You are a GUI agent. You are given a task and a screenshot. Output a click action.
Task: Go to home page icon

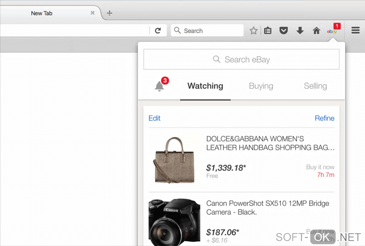pyautogui.click(x=316, y=30)
